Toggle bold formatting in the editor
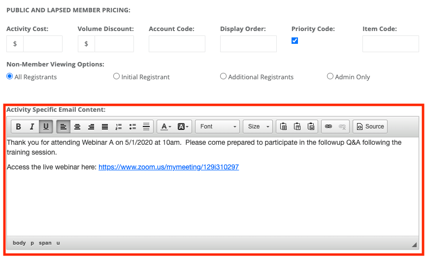Viewport: 425px width, 258px height. click(x=18, y=127)
